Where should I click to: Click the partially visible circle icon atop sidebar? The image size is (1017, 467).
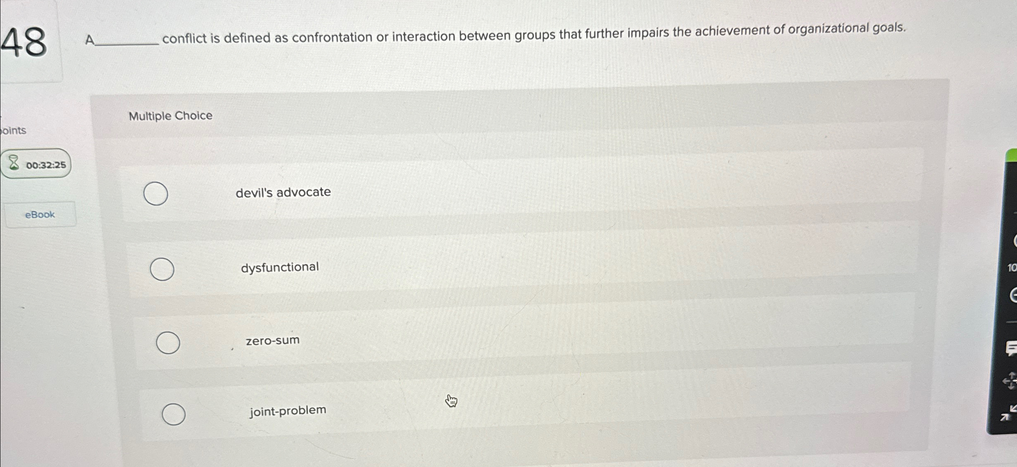(x=1014, y=241)
